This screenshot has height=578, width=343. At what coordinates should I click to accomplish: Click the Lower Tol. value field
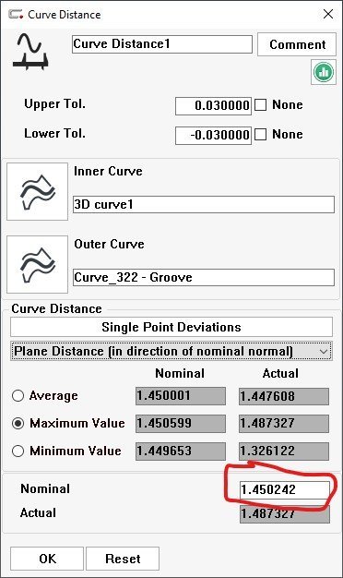(x=214, y=136)
